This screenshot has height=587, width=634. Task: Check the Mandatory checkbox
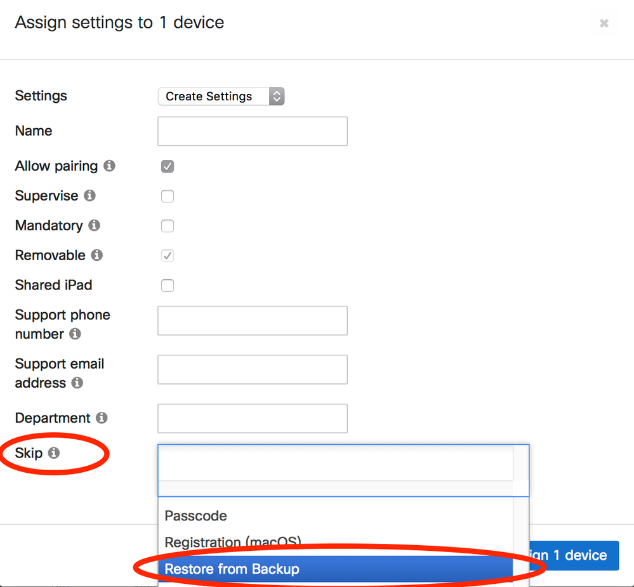pos(168,226)
